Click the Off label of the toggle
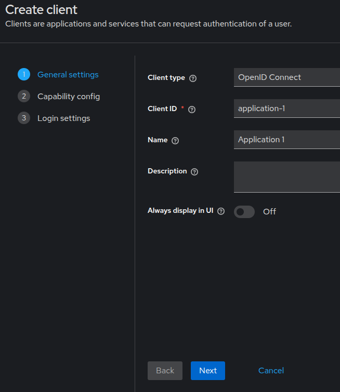The width and height of the screenshot is (340, 392). pyautogui.click(x=269, y=212)
